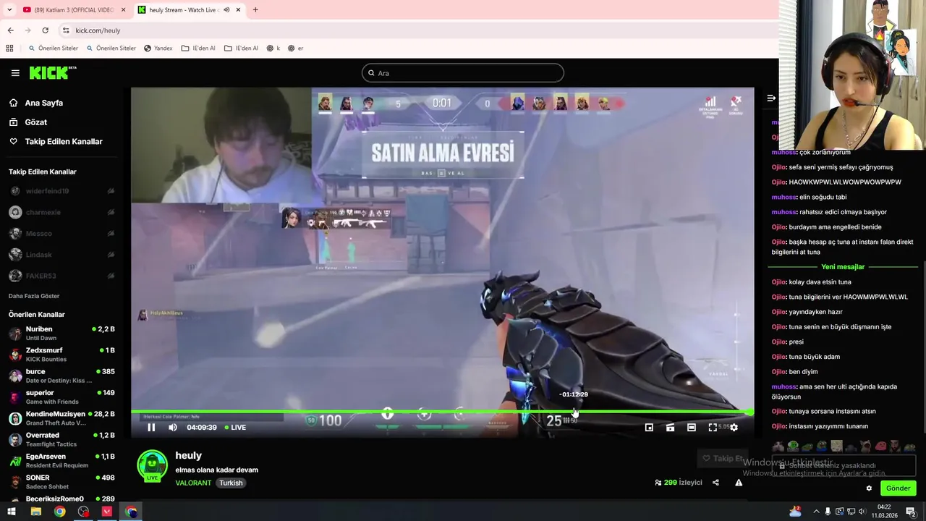Expand Daha Fazla Göster channels list
926x521 pixels.
point(34,296)
